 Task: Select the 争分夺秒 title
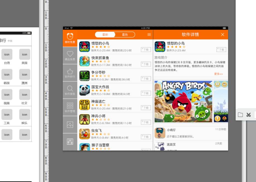[98, 72]
